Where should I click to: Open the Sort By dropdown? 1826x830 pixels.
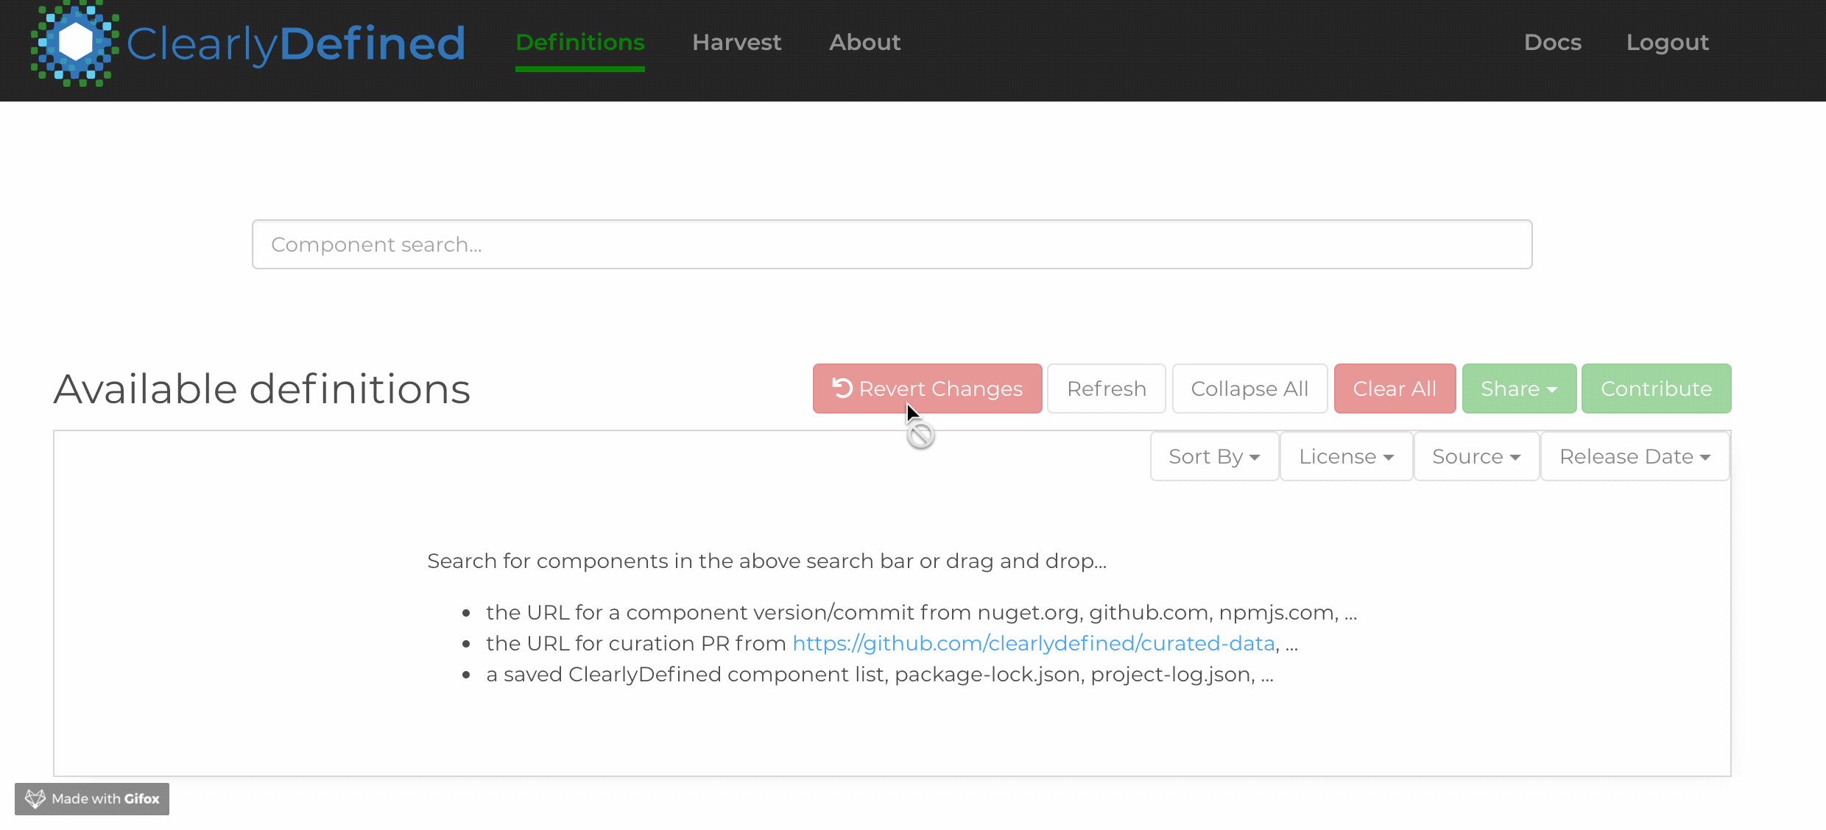pyautogui.click(x=1213, y=456)
